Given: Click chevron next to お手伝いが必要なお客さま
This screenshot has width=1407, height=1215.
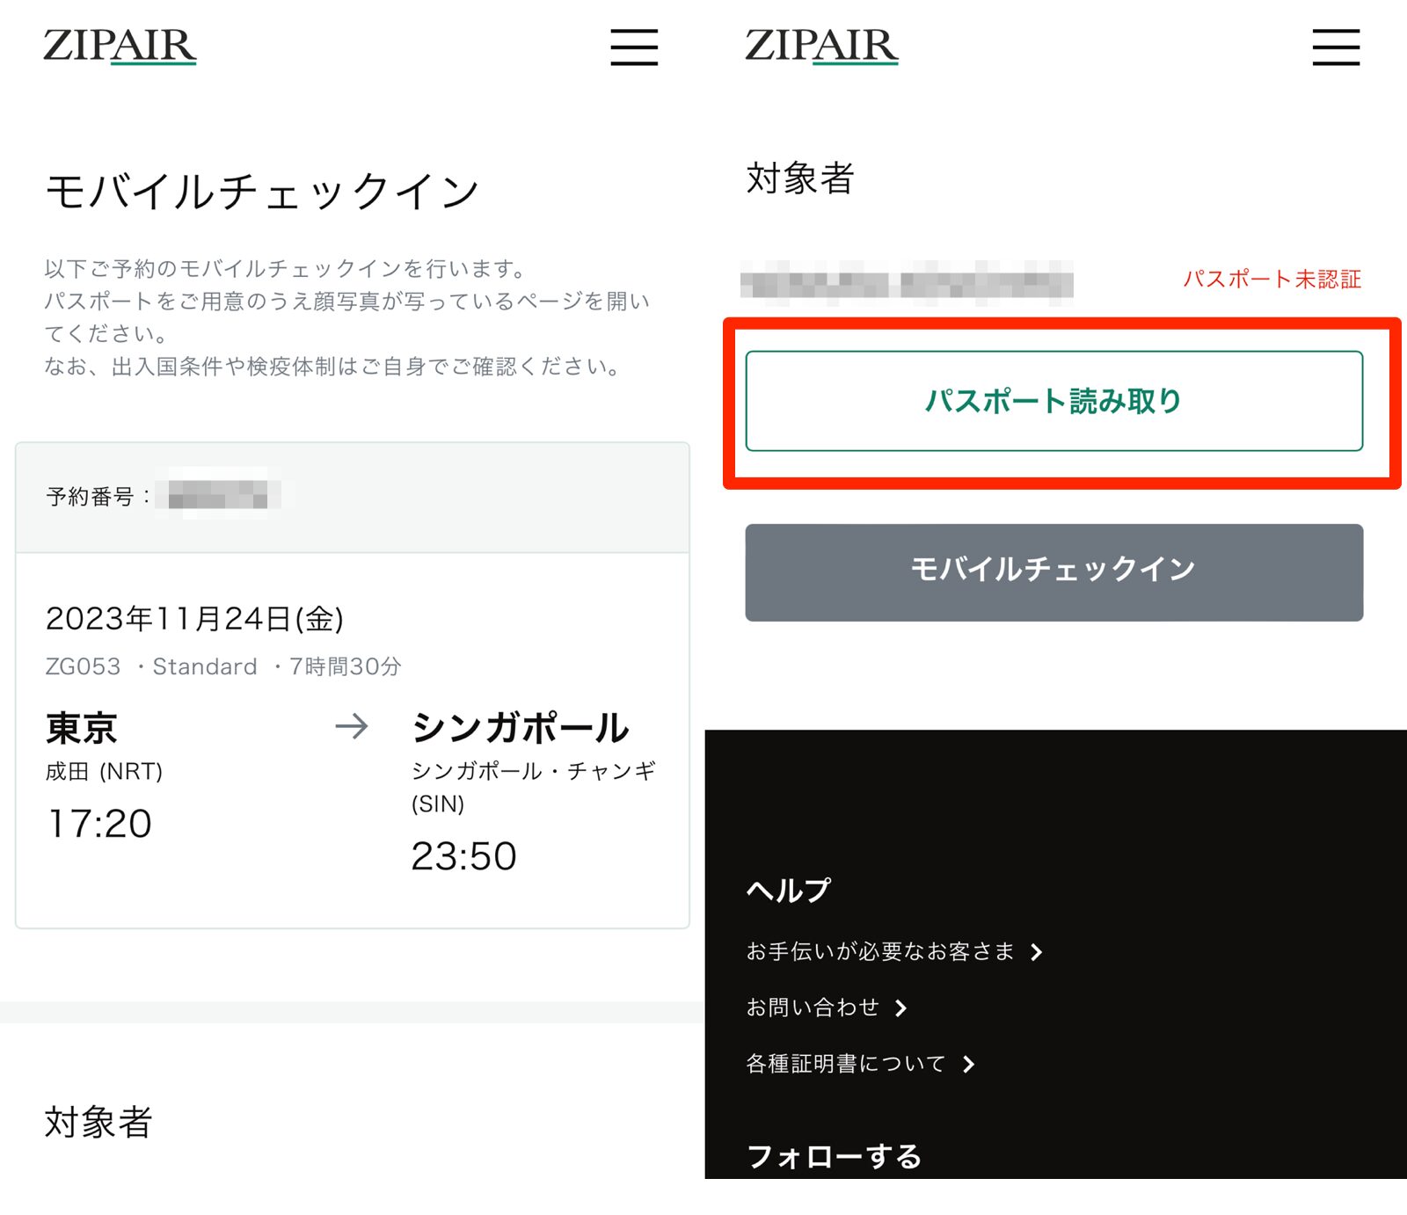Looking at the screenshot, I should tap(1037, 952).
